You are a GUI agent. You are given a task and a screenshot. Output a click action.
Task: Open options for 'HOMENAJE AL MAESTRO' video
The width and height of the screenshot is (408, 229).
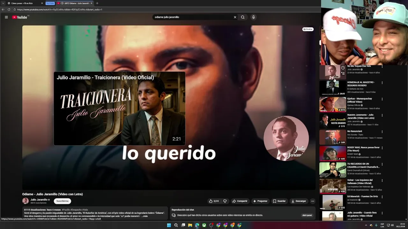(382, 83)
